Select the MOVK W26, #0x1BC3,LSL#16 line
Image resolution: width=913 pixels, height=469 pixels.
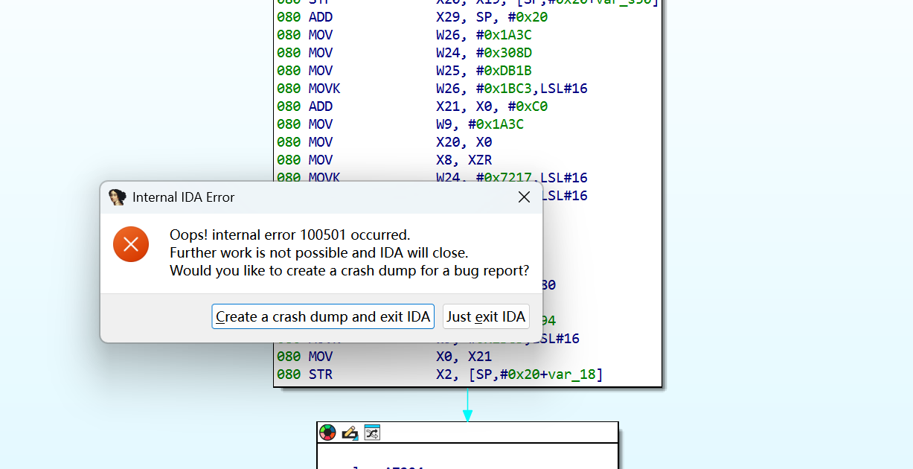point(432,89)
